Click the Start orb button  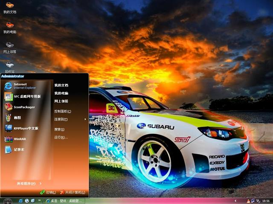click(x=8, y=201)
